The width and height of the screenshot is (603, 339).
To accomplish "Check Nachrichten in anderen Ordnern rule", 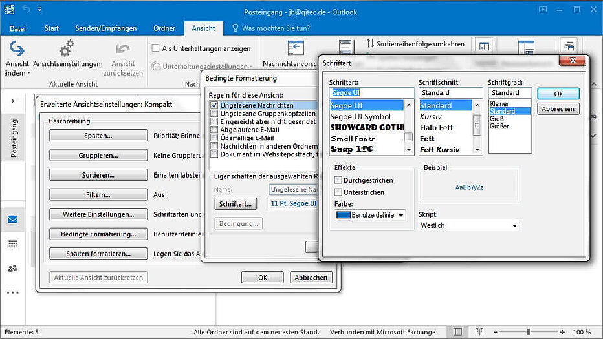I will pyautogui.click(x=214, y=146).
